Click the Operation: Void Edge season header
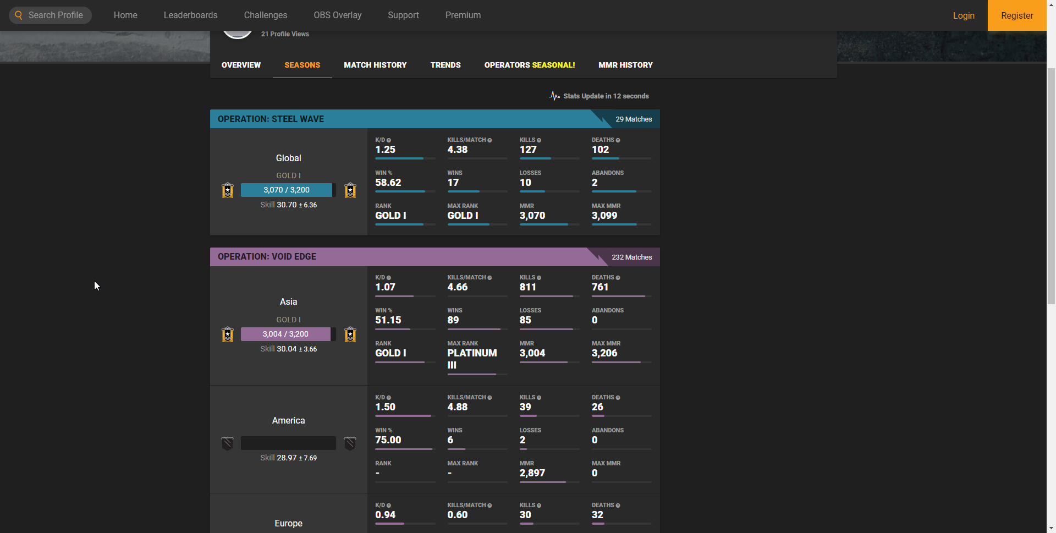The width and height of the screenshot is (1056, 533). pyautogui.click(x=267, y=257)
